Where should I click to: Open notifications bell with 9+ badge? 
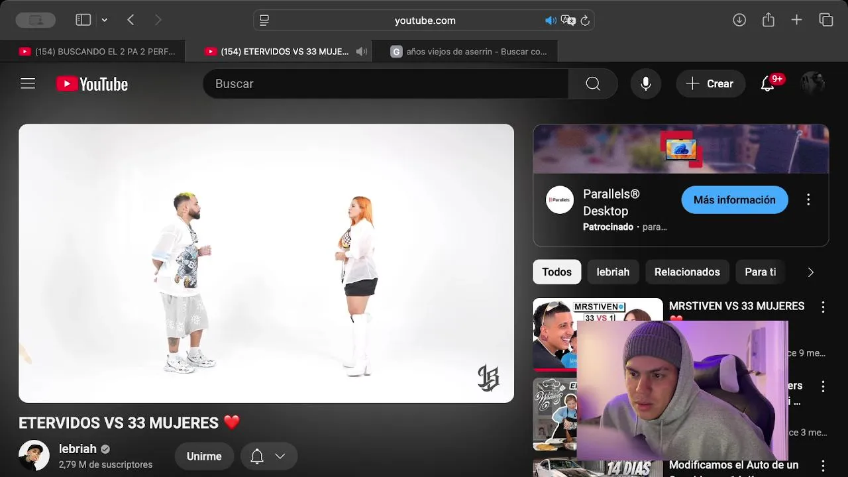(x=768, y=83)
